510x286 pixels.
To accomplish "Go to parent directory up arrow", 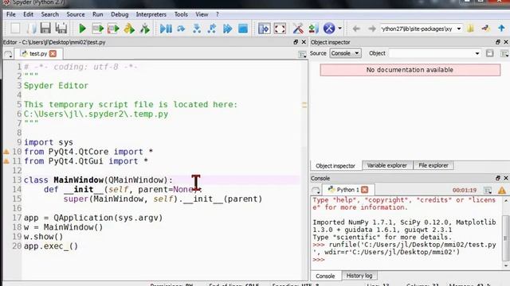I will point(501,29).
